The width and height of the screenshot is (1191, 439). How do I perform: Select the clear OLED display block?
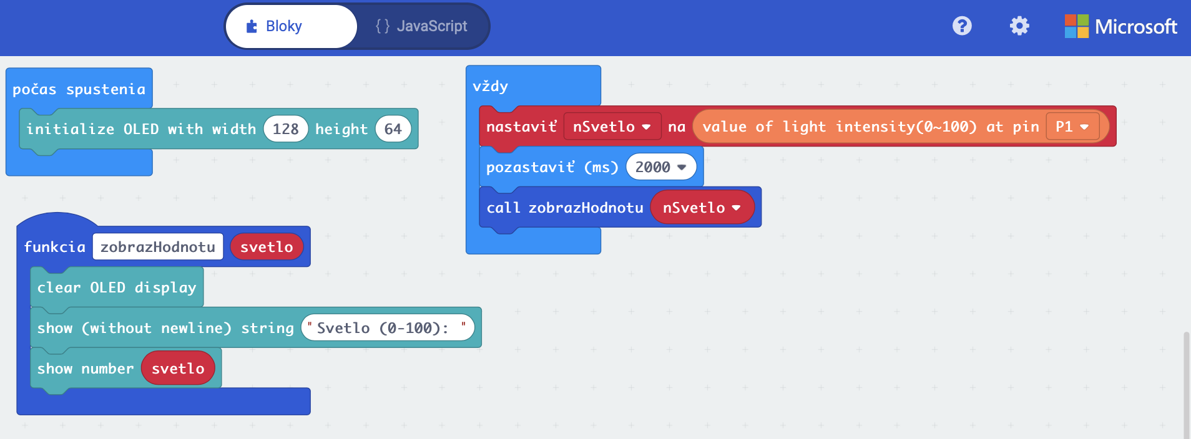coord(116,287)
